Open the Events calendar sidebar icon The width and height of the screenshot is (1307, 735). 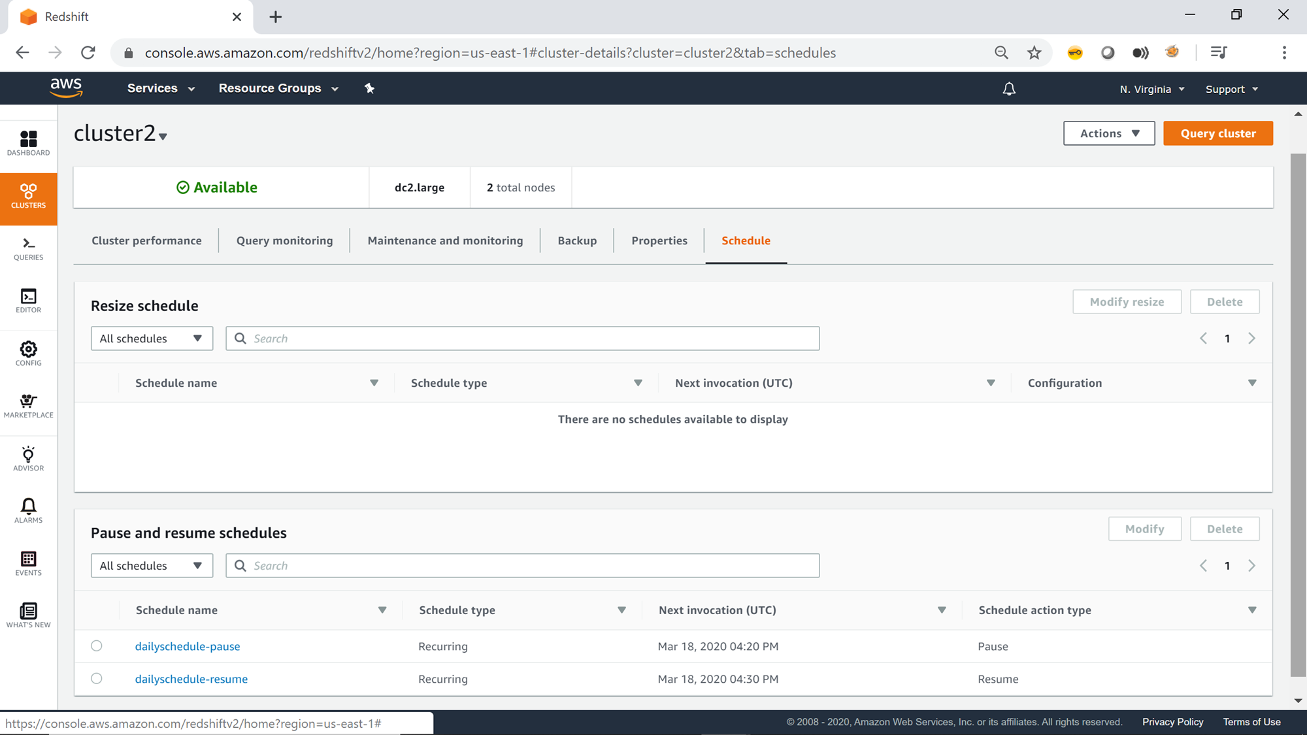point(28,563)
